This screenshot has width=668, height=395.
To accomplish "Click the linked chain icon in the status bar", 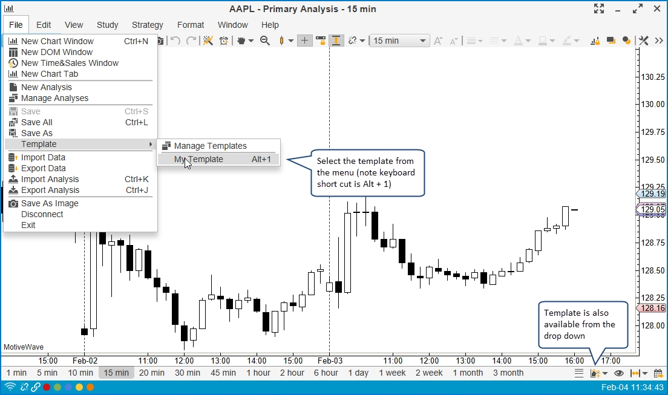I will point(35,387).
